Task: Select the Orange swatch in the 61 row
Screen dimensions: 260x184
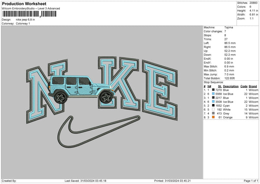Action: click(x=213, y=117)
